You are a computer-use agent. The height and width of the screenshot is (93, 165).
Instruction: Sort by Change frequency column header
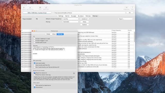coord(116,30)
